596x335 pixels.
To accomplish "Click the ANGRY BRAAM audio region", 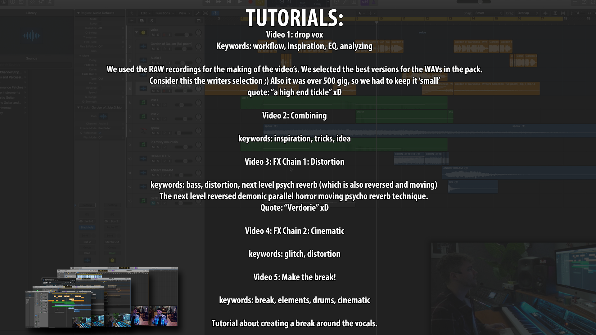I will (518, 172).
